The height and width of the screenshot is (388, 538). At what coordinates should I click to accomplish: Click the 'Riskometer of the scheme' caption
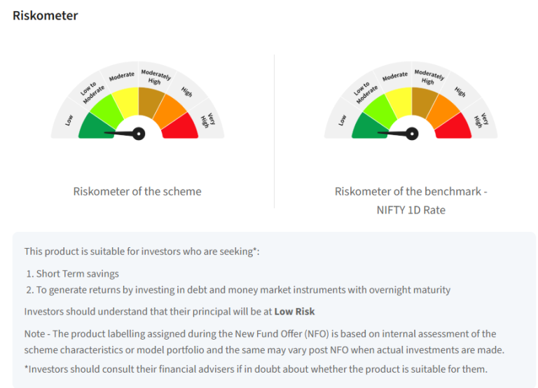point(137,191)
